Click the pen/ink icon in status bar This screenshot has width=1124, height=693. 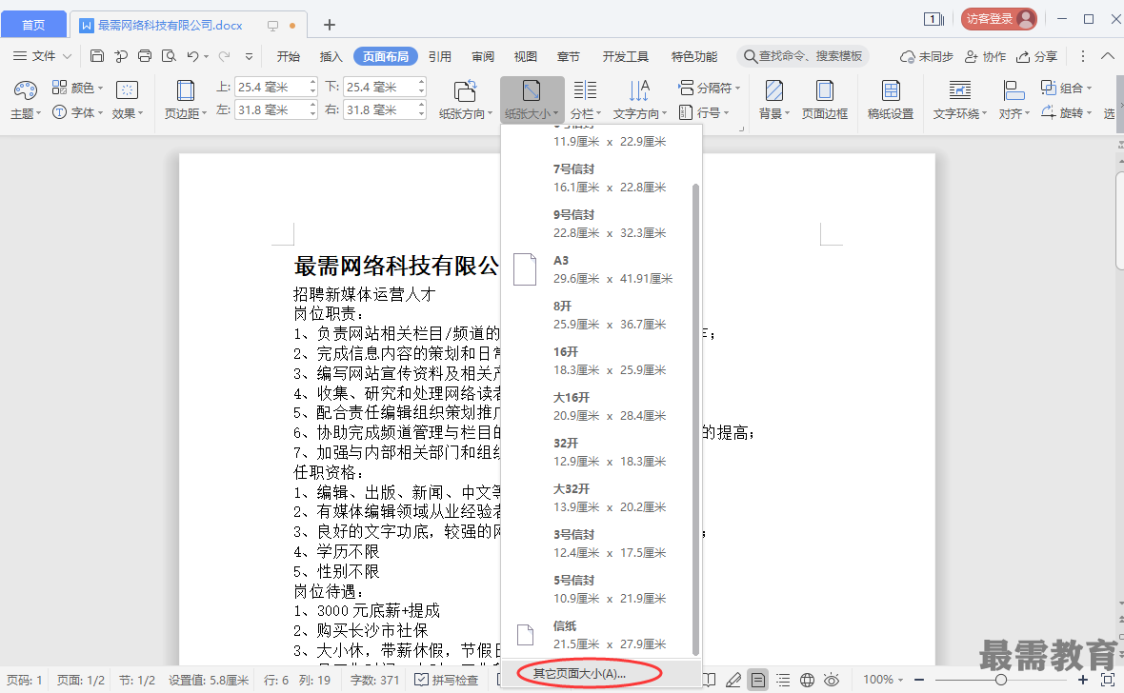[733, 680]
